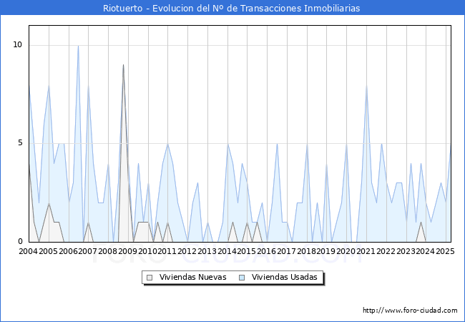Click the 2021 x-axis label
The width and height of the screenshot is (465, 322).
click(366, 251)
